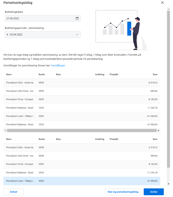Image resolution: width=173 pixels, height=197 pixels.
Task: Click the Konto header in second table
Action: coord(42,139)
